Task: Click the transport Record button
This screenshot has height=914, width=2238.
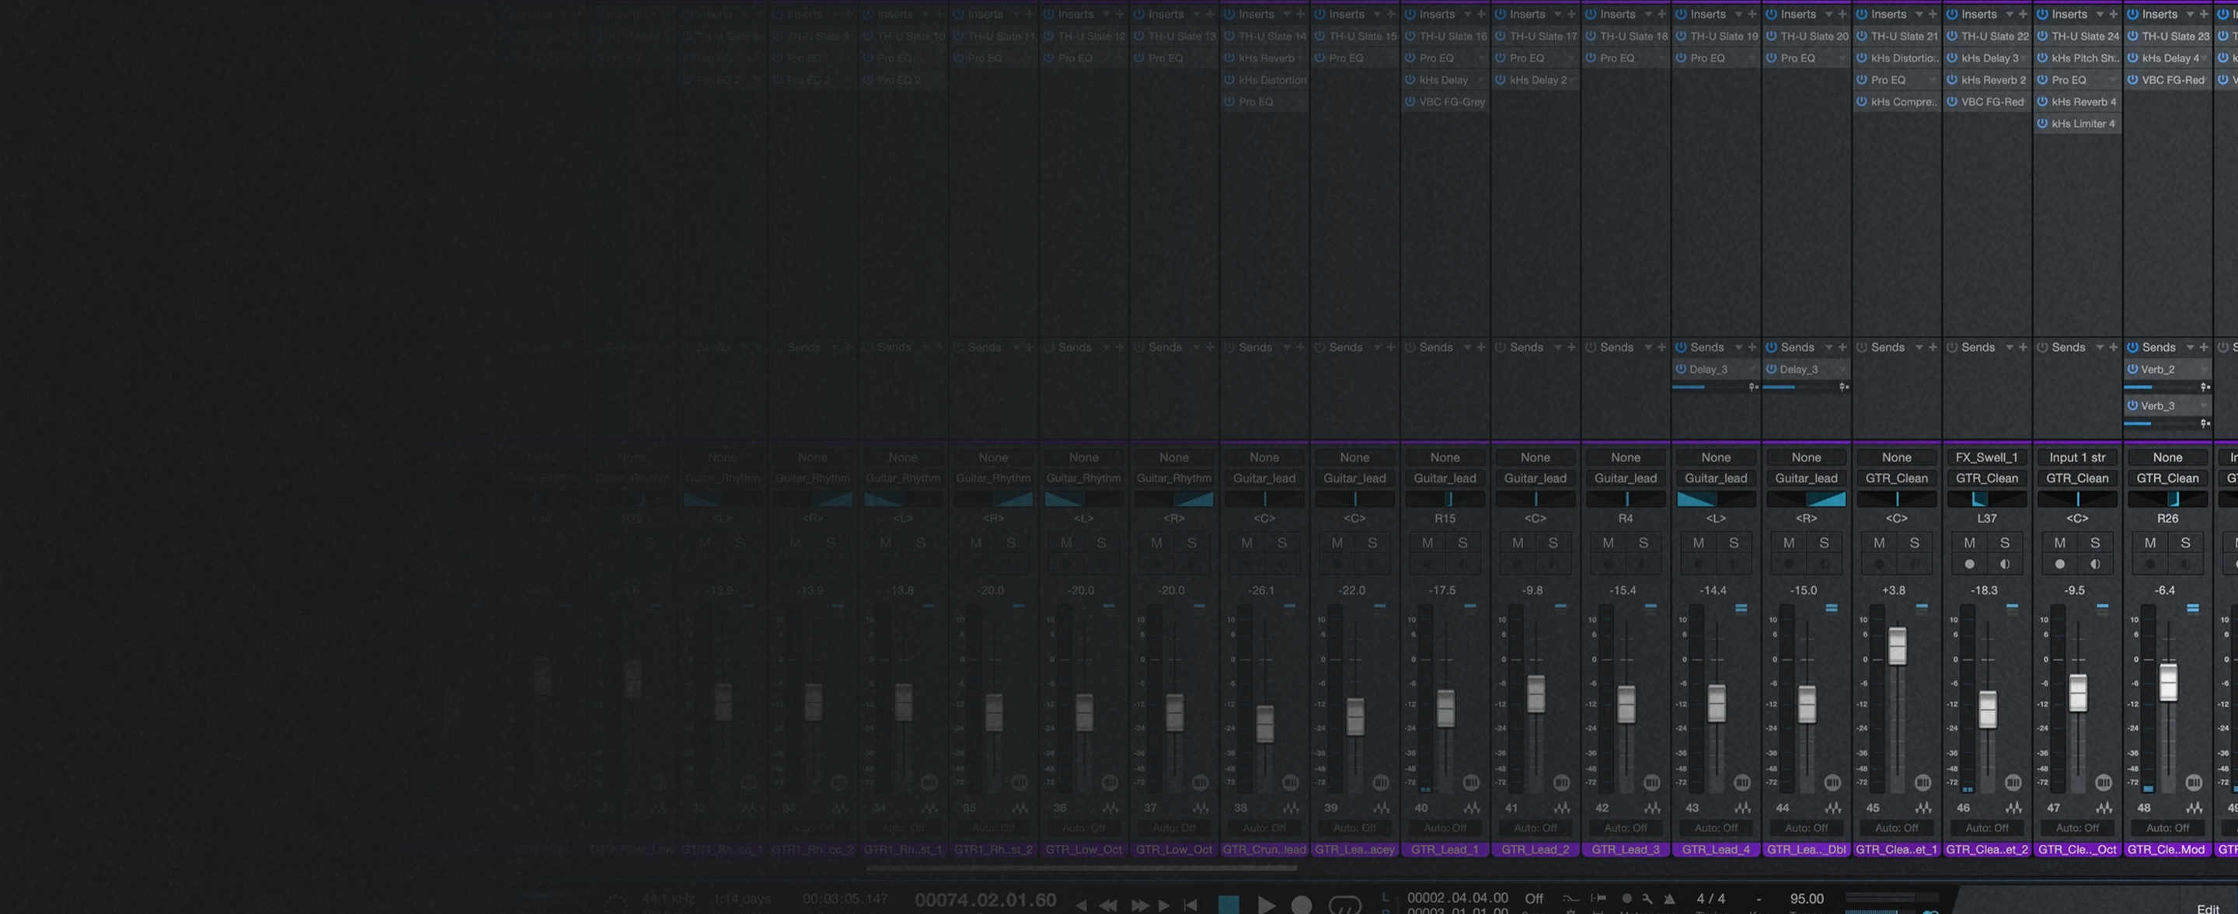Action: [1301, 905]
